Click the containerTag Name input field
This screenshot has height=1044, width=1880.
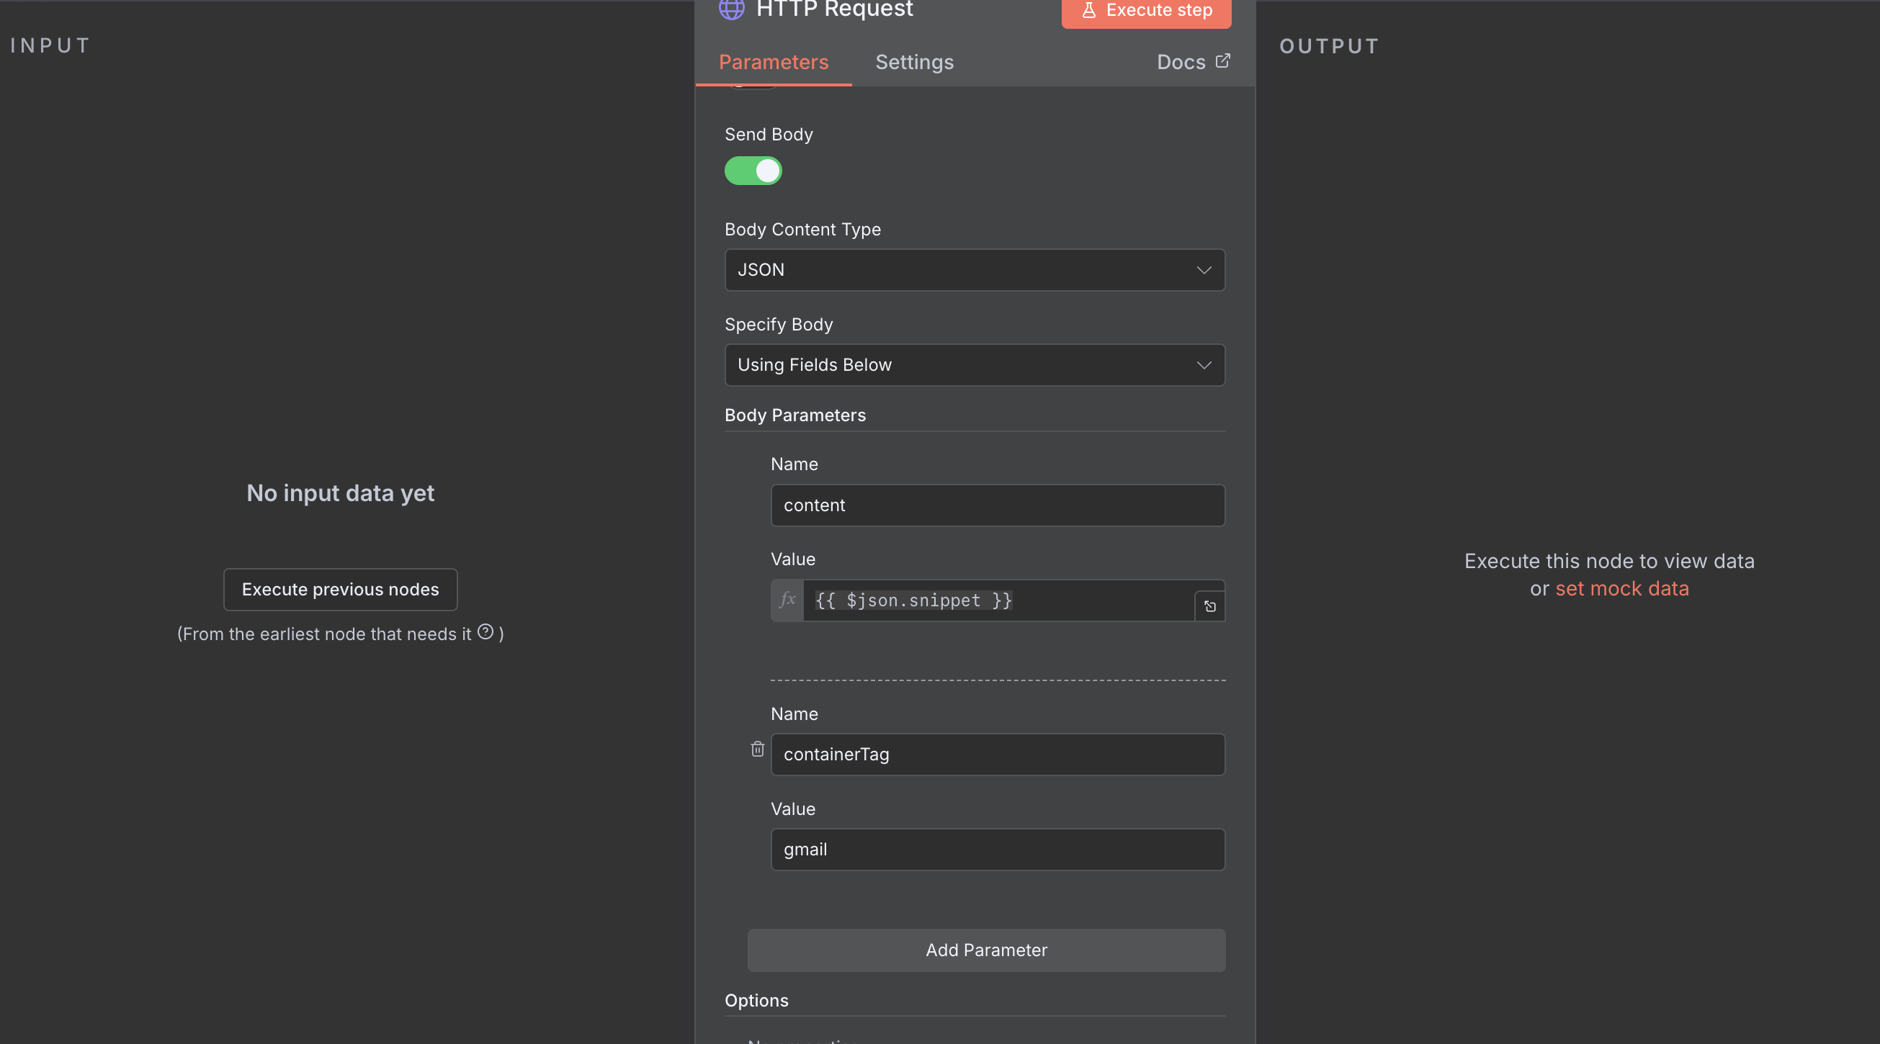(997, 755)
